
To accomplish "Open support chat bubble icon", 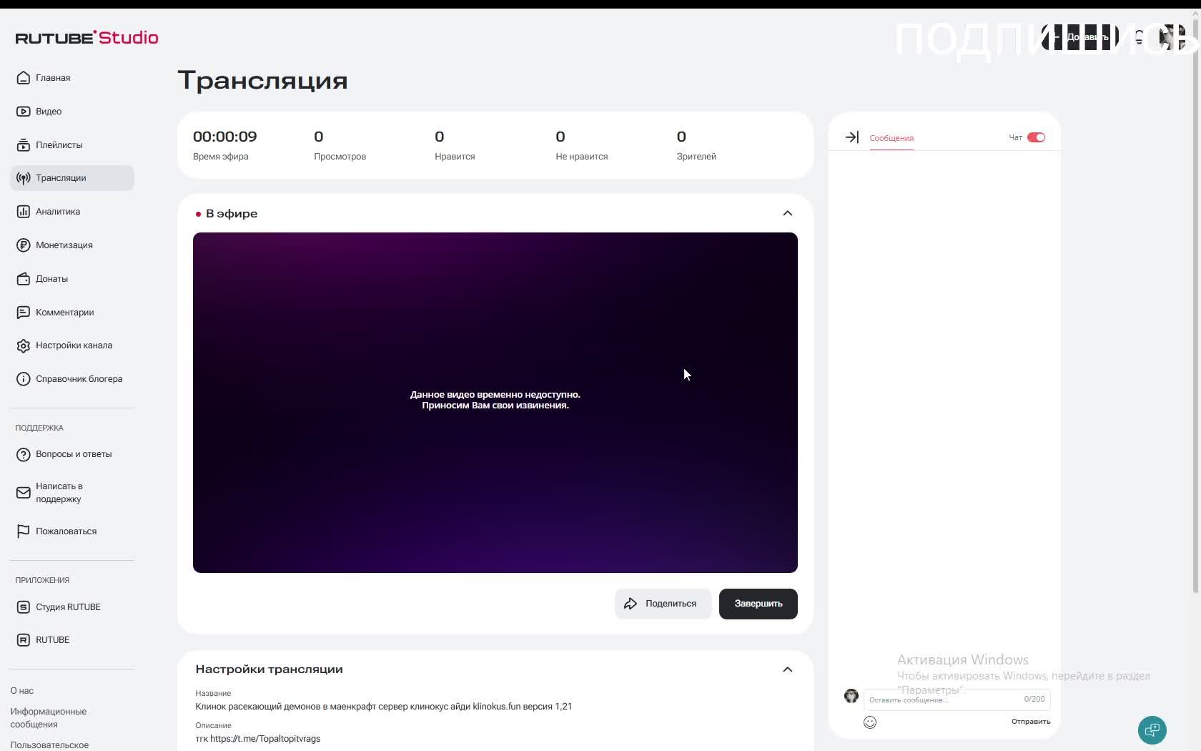I will coord(1152,730).
